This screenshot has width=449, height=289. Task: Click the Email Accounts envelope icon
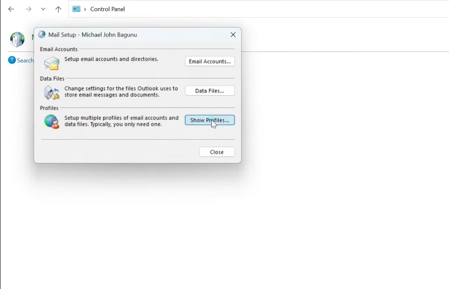51,63
